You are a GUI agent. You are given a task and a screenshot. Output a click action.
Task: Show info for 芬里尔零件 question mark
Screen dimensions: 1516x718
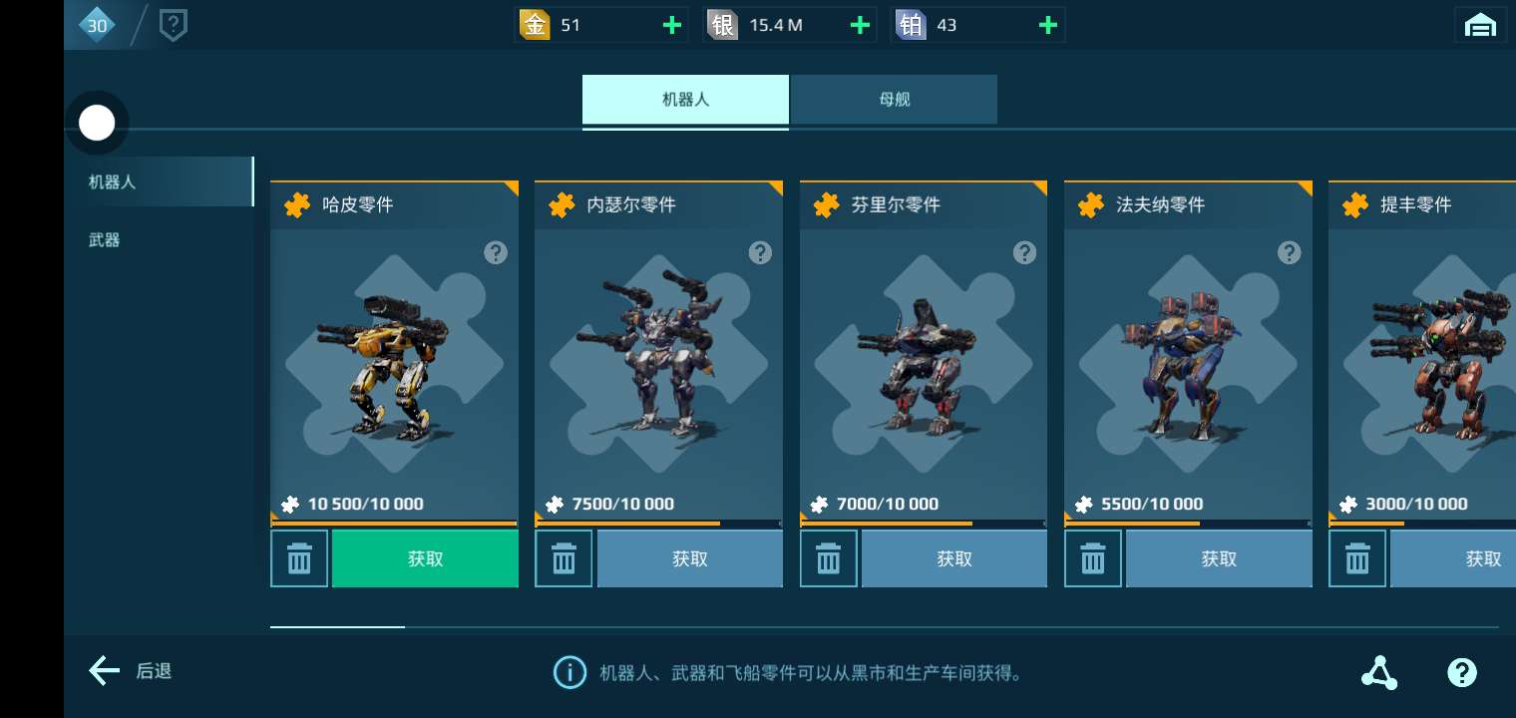[x=1024, y=252]
